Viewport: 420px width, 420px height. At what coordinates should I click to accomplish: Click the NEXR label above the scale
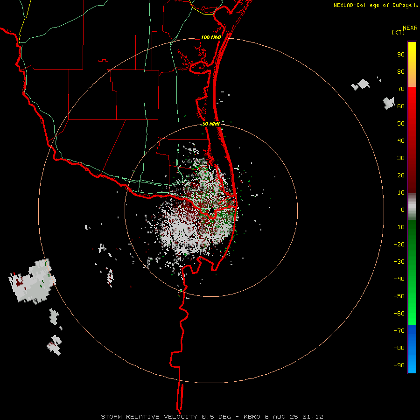[x=410, y=28]
